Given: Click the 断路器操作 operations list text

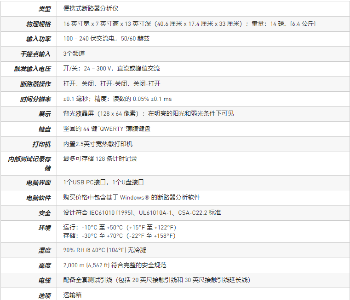Looking at the screenshot, I should [x=112, y=84].
